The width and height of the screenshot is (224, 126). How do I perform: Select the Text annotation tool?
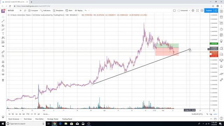3,34
